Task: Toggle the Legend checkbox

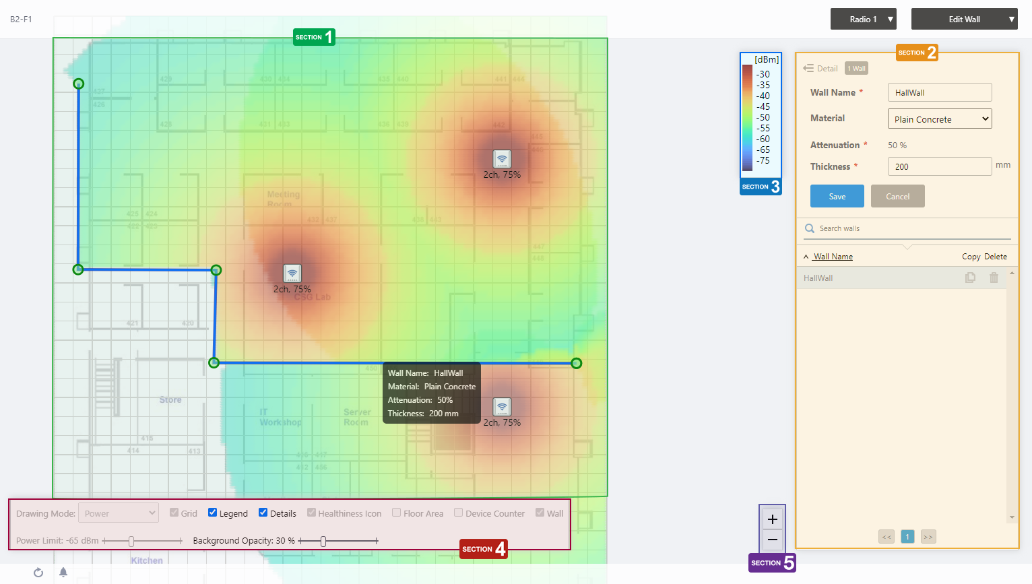Action: 213,513
